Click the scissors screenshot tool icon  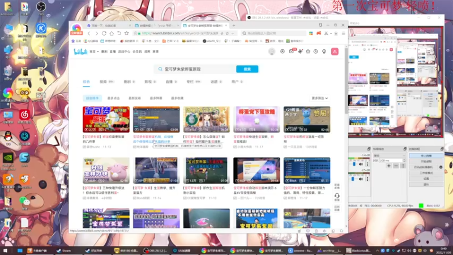tap(326, 33)
